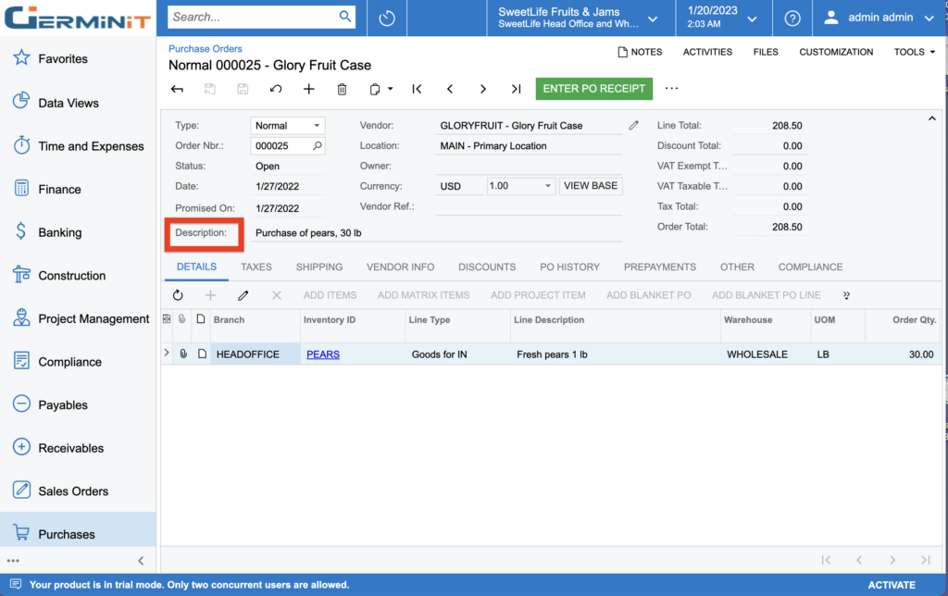This screenshot has height=596, width=948.
Task: Open the Type dropdown showing Normal
Action: [317, 126]
